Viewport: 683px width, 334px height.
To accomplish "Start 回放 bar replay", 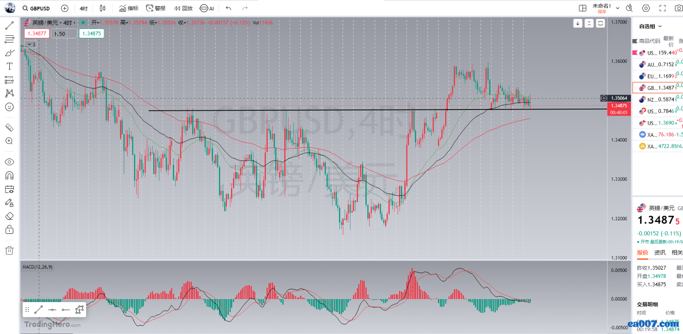I will (x=184, y=8).
